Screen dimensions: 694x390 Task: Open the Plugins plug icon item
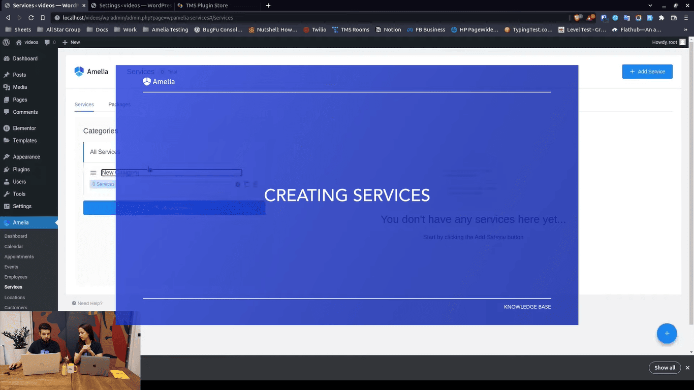[7, 170]
